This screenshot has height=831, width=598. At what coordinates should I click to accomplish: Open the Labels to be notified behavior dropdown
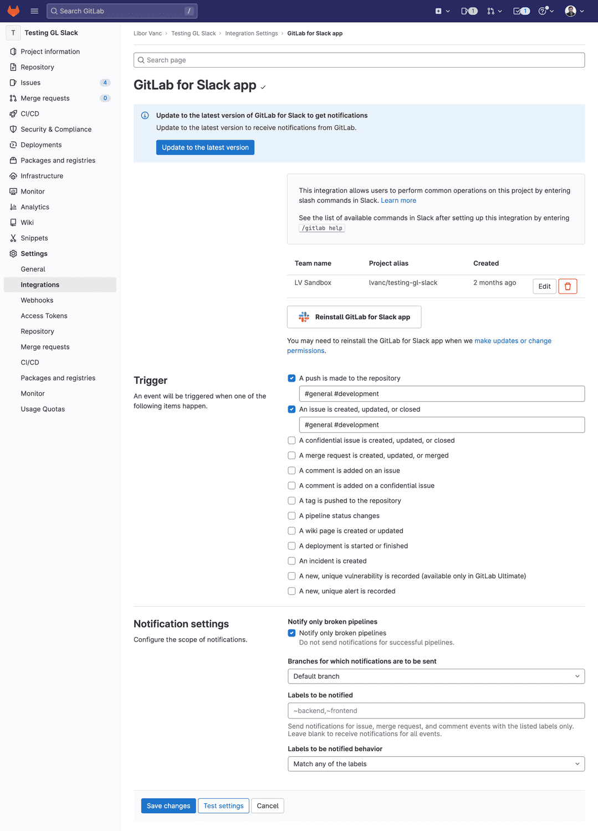pyautogui.click(x=436, y=763)
